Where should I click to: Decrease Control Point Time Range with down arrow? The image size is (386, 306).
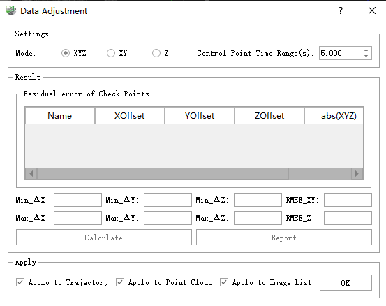click(366, 56)
